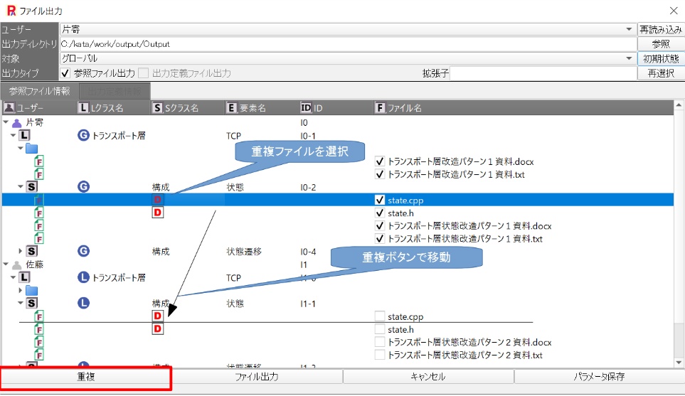Check the state.cpp checkbox under 佐藤
This screenshot has height=396, width=685.
pos(380,316)
